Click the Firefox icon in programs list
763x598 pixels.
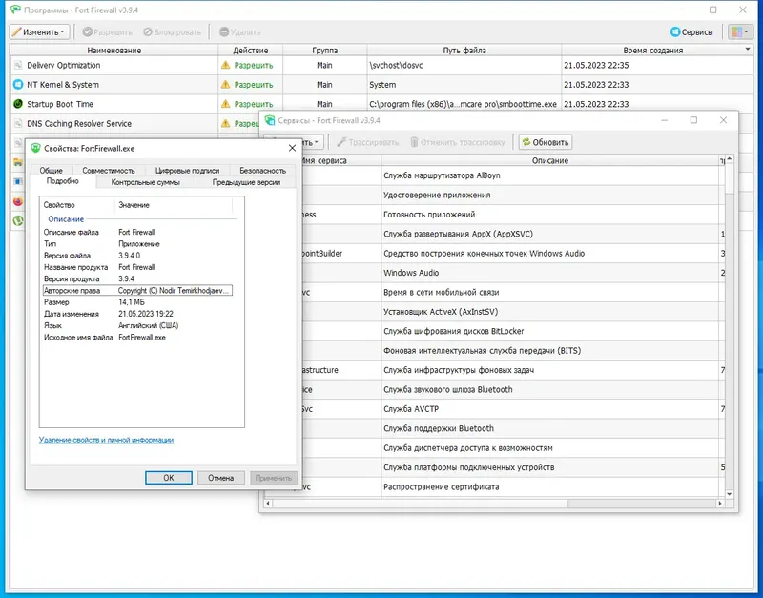[18, 201]
